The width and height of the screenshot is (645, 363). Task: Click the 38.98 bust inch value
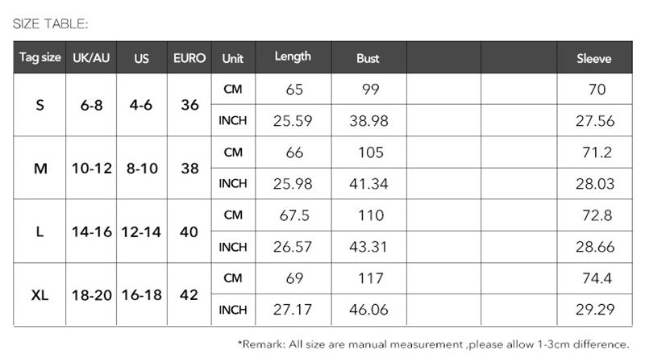(370, 121)
